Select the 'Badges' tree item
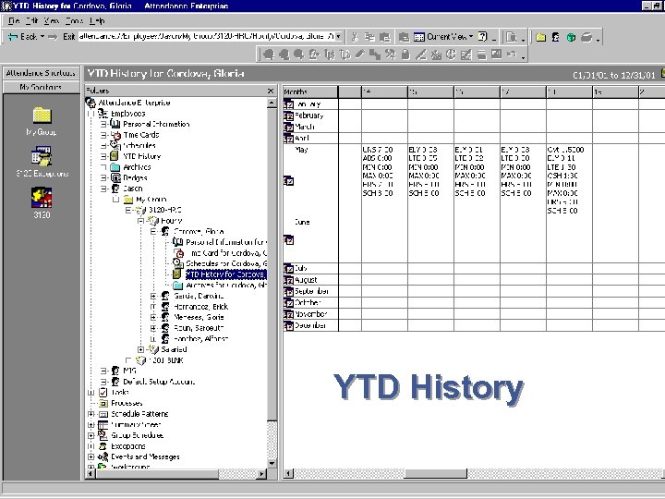This screenshot has width=665, height=499. coord(135,177)
